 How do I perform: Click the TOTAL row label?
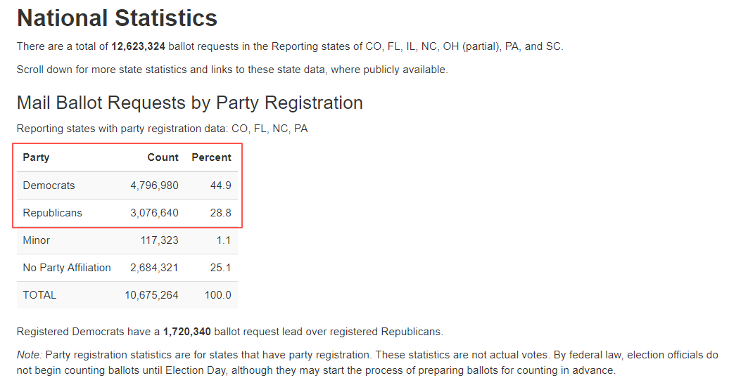[39, 295]
